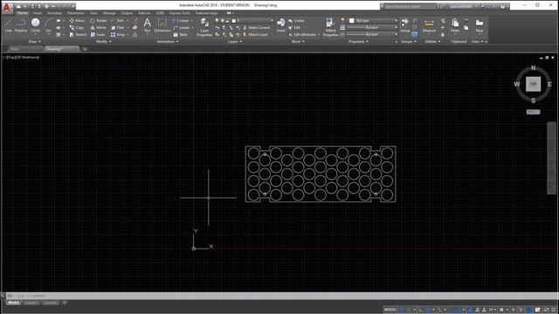Select the Circle draw tool

click(35, 25)
